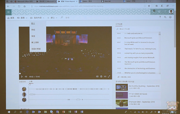Open the Edge settings and more menu
The image size is (180, 114).
173,6
